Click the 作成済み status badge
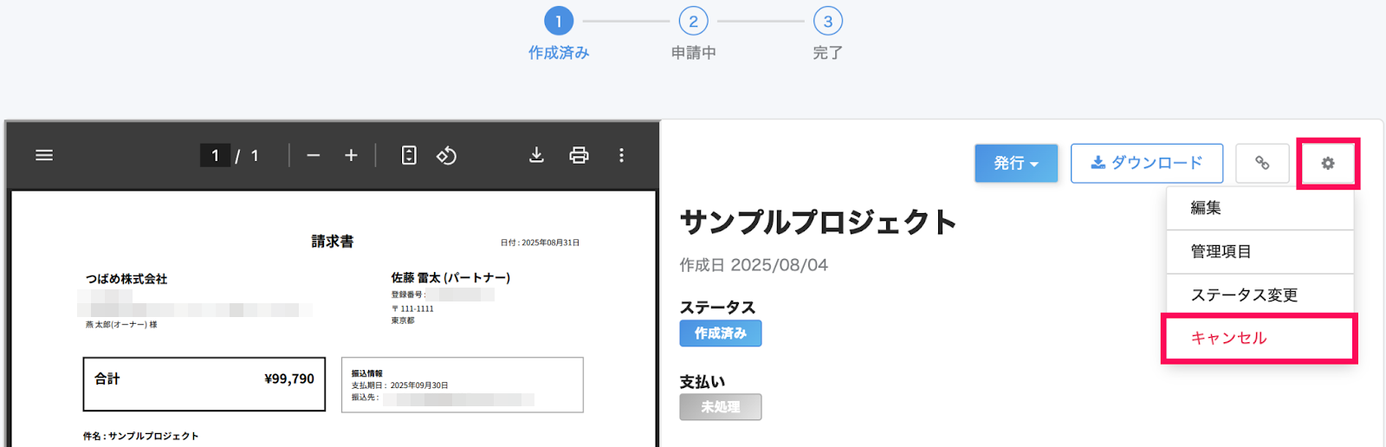 coord(721,334)
